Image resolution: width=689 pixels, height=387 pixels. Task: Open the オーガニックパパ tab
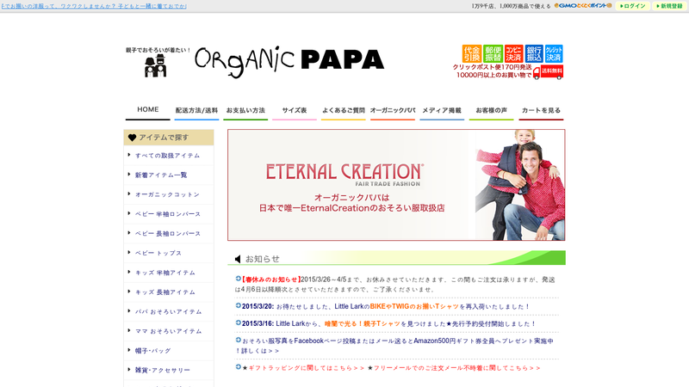393,111
